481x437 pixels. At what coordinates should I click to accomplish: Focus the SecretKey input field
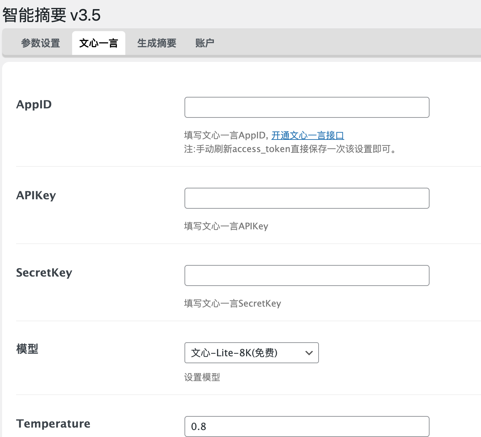(307, 275)
